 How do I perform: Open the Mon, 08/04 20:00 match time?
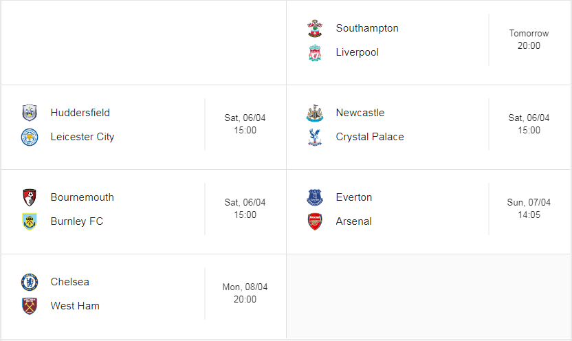(x=245, y=294)
